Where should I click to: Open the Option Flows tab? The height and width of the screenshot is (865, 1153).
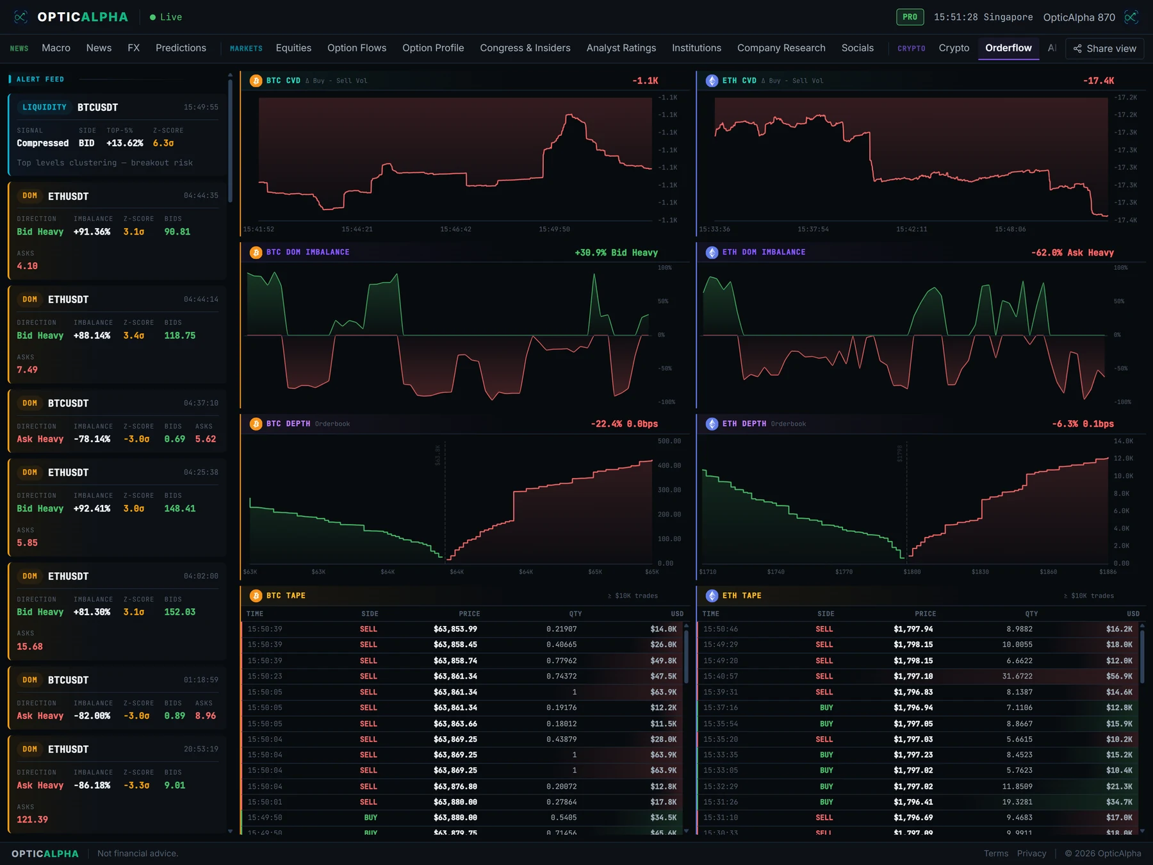(x=357, y=48)
